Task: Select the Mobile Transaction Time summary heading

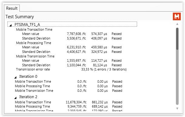Action: tap(34, 29)
